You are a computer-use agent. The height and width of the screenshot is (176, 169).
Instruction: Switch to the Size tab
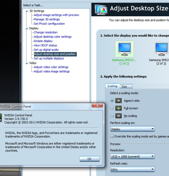coord(126,86)
